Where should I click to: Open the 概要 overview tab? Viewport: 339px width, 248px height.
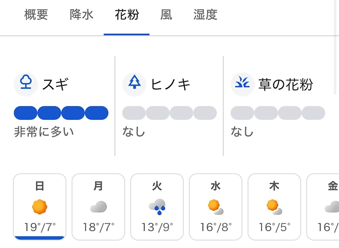[36, 15]
